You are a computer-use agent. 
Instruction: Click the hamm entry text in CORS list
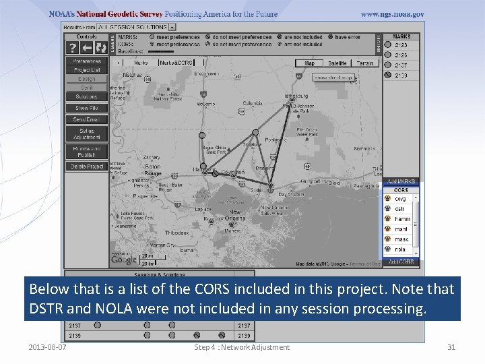pos(402,219)
